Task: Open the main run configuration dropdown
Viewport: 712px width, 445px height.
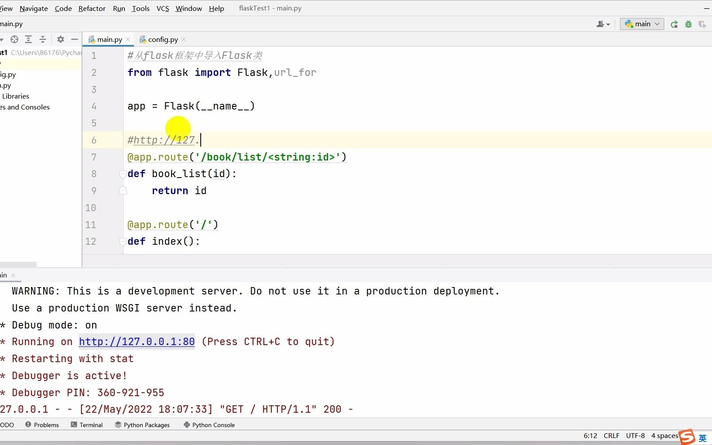Action: (642, 24)
